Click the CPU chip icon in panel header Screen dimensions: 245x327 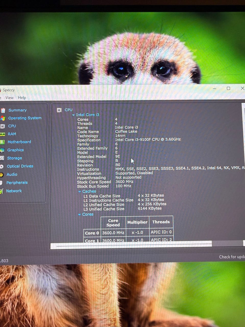[x=59, y=110]
